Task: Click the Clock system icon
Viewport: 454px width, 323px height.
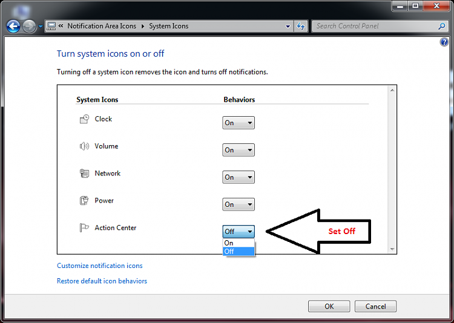Action: tap(84, 119)
